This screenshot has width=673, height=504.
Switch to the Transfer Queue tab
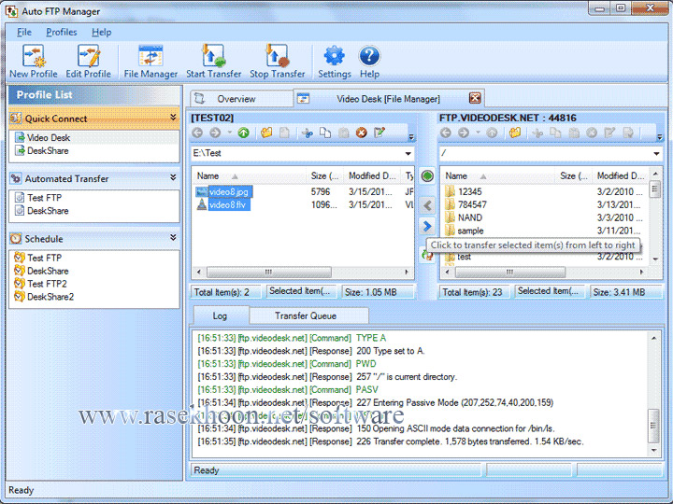point(308,315)
